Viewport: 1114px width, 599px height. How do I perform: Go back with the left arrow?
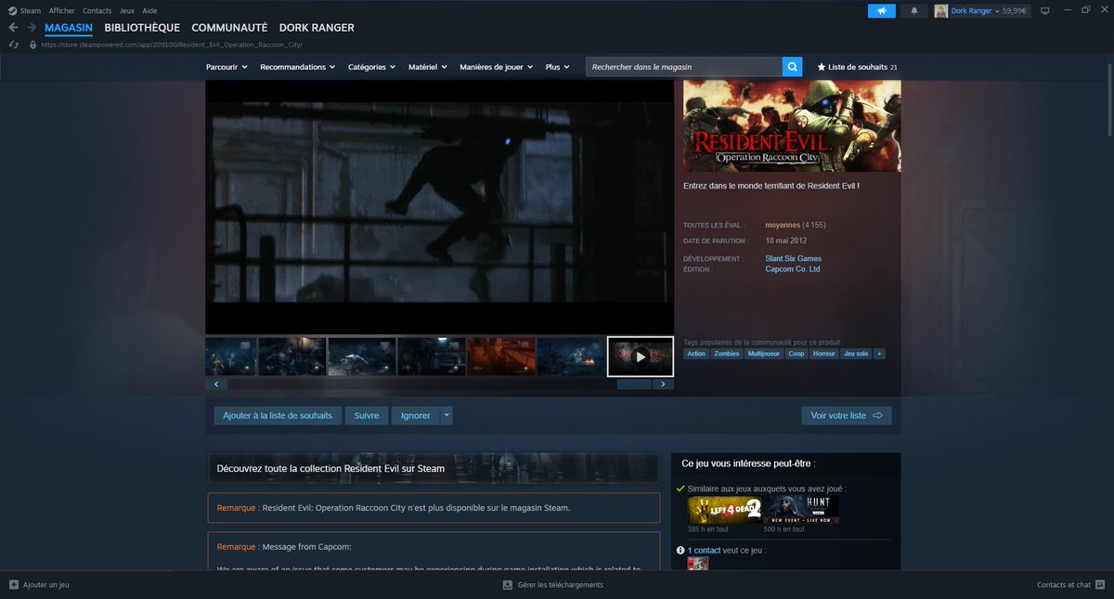pyautogui.click(x=13, y=28)
